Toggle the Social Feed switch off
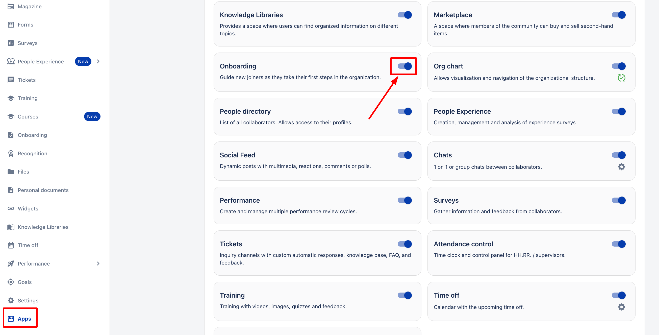This screenshot has height=335, width=659. [x=404, y=155]
